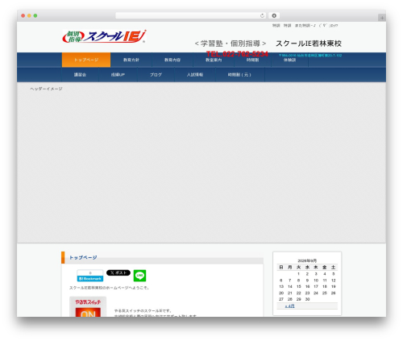Click the スクールIE若林東校 site title

tap(309, 44)
